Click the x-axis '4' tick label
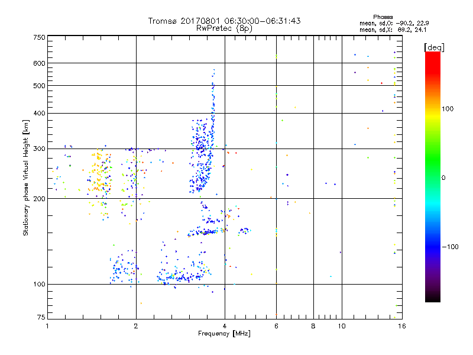The width and height of the screenshot is (473, 355). 225,326
